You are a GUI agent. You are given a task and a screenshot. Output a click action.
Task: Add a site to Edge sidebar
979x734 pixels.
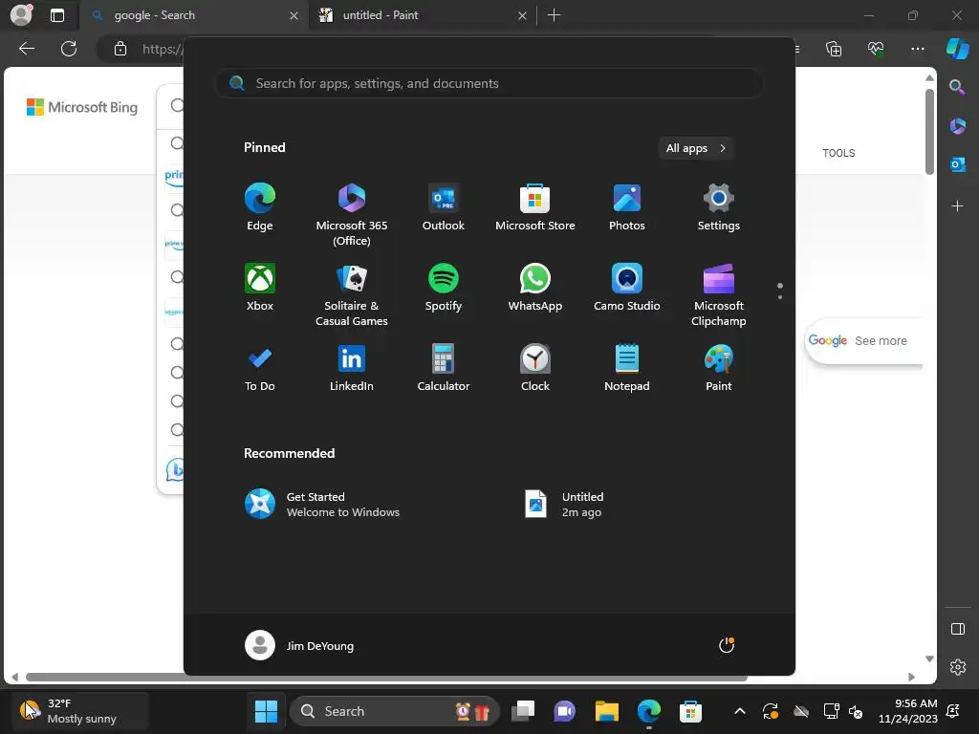pyautogui.click(x=957, y=205)
